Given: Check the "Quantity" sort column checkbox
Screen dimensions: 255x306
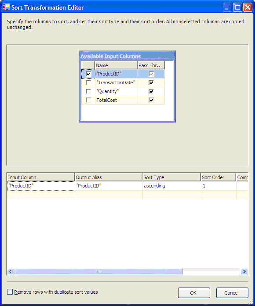Looking at the screenshot, I should [88, 91].
